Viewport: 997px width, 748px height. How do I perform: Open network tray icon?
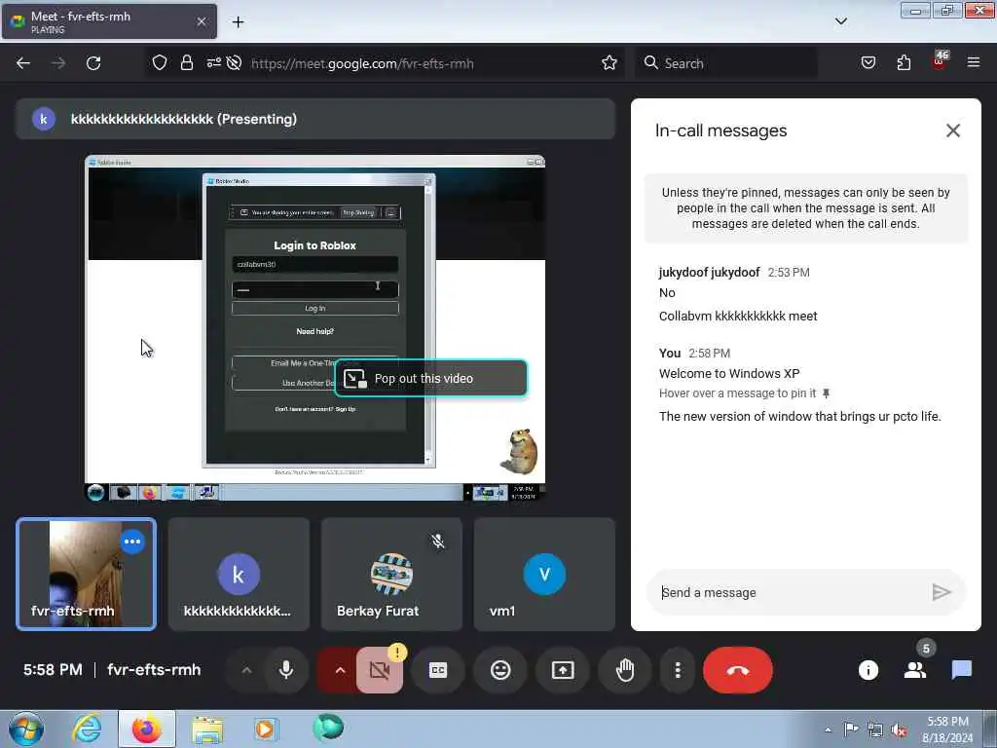pos(875,729)
